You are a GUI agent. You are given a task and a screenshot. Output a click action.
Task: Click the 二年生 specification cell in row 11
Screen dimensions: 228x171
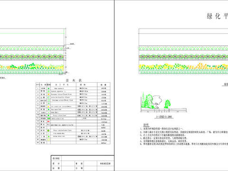coord(84,118)
